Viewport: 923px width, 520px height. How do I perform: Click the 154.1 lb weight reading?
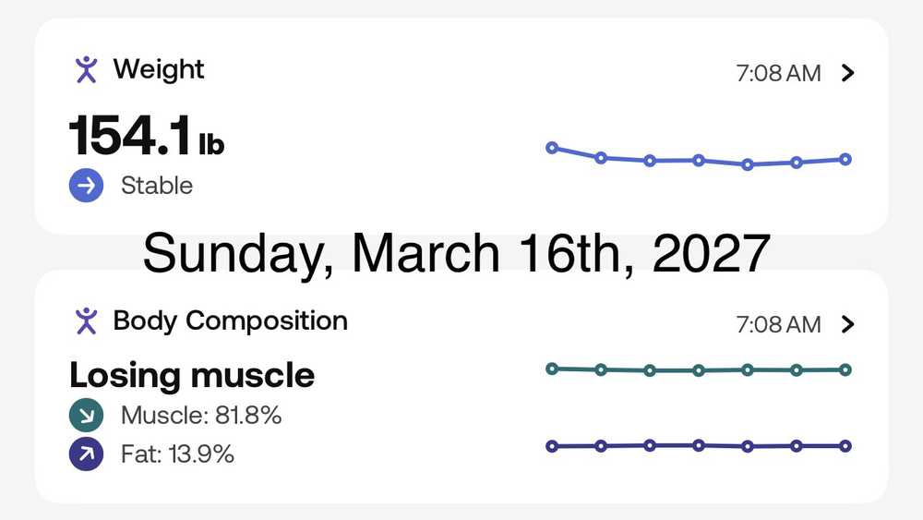point(146,137)
